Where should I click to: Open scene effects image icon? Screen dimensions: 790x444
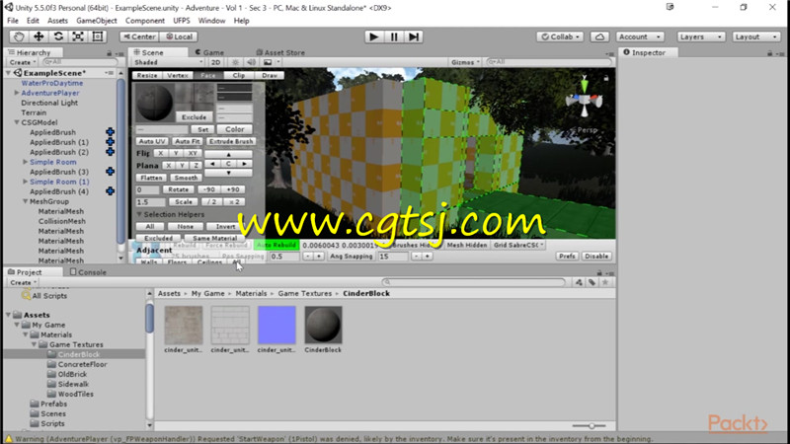pyautogui.click(x=268, y=62)
